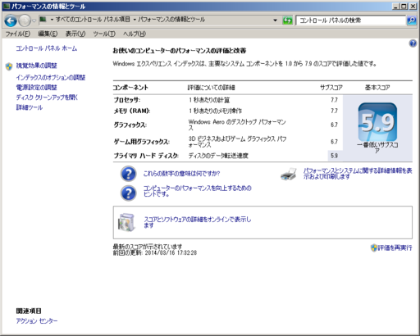
Task: Click the printer icon
Action: tap(289, 174)
